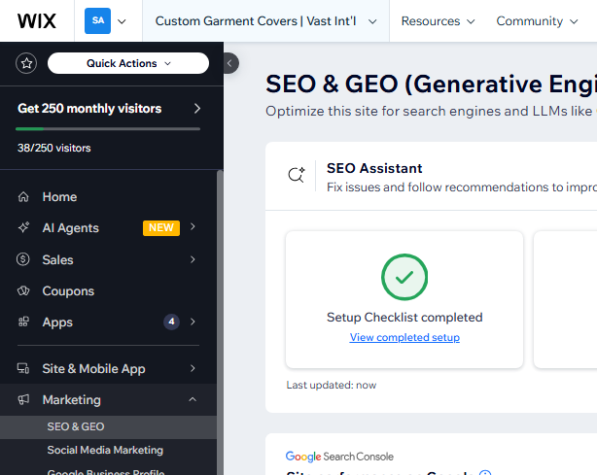Open the SA account avatar
This screenshot has height=475, width=597.
point(97,21)
